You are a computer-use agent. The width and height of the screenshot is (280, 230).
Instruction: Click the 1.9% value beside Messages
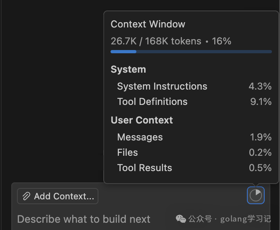pyautogui.click(x=261, y=137)
